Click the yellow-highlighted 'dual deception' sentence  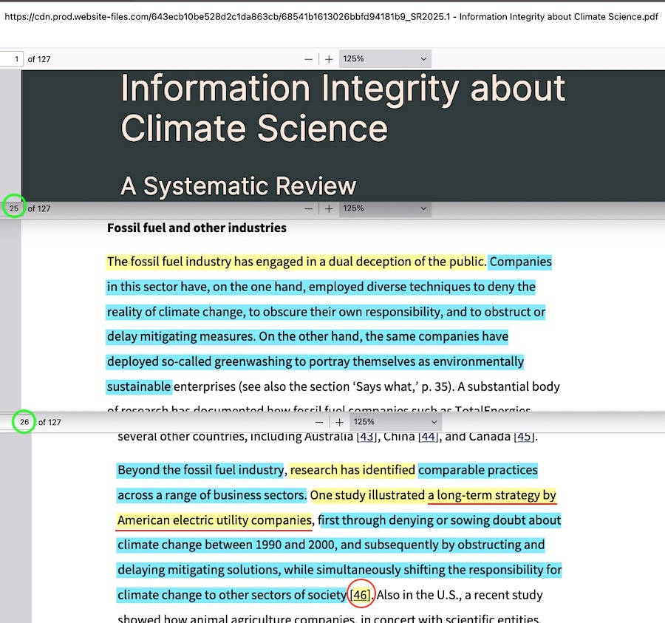coord(296,262)
